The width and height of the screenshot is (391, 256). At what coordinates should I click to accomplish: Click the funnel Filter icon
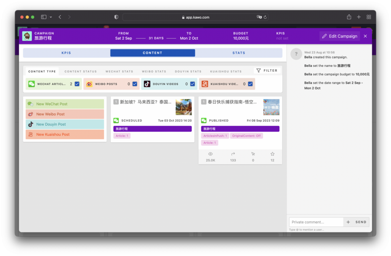click(259, 71)
